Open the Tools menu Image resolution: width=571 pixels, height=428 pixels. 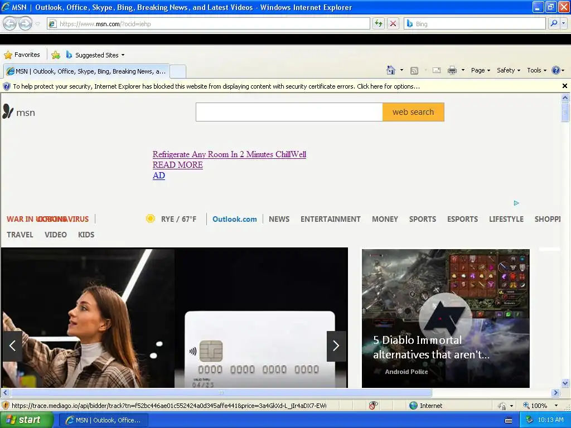pos(537,70)
